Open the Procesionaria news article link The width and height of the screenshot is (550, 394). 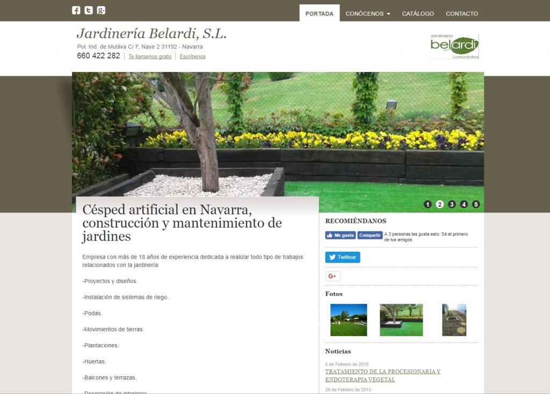click(382, 375)
